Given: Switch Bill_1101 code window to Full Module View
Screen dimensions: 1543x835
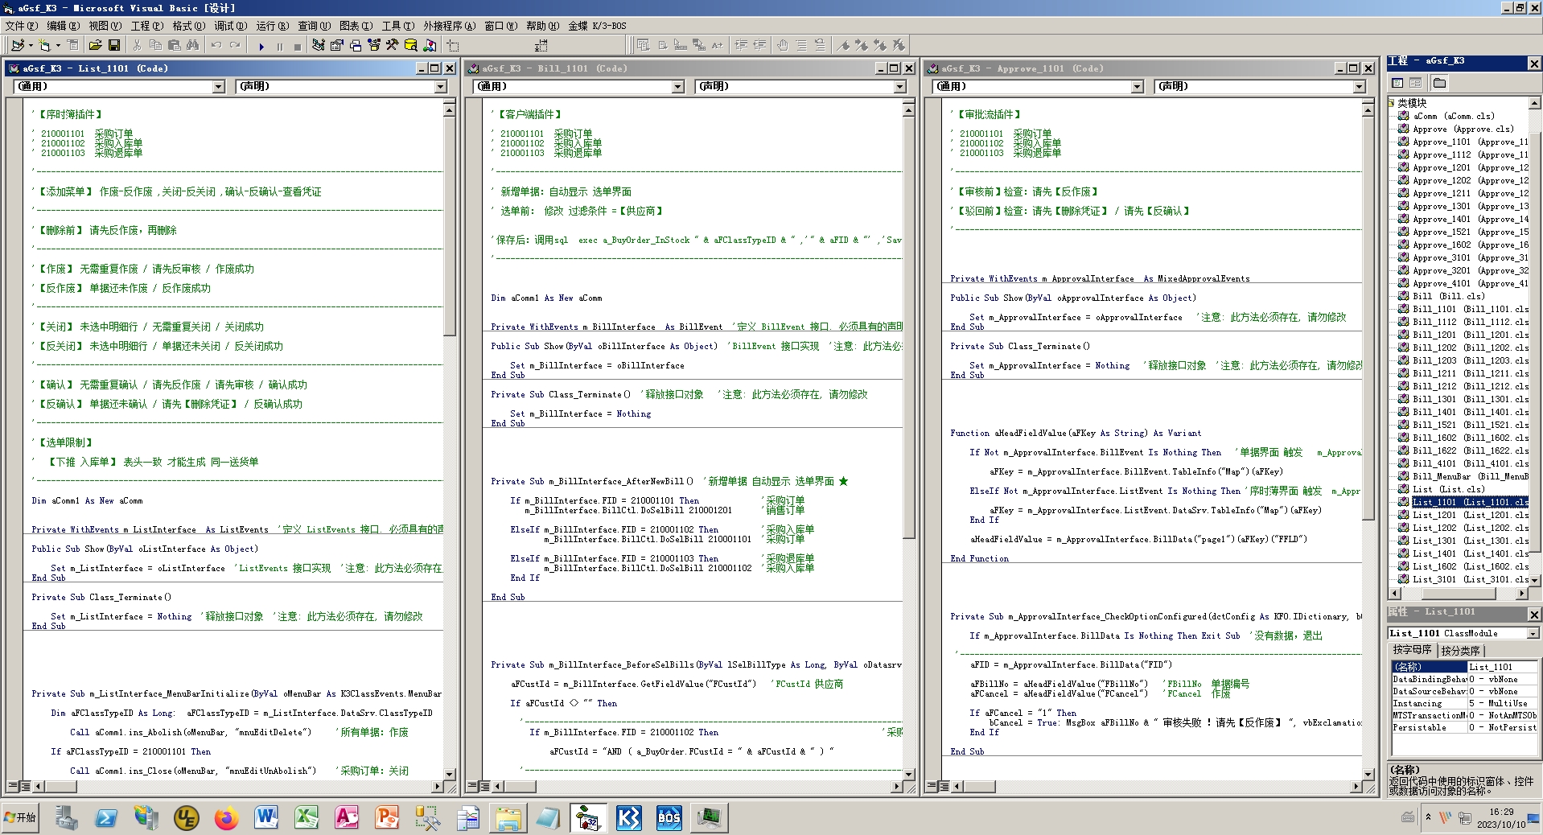Looking at the screenshot, I should [485, 786].
